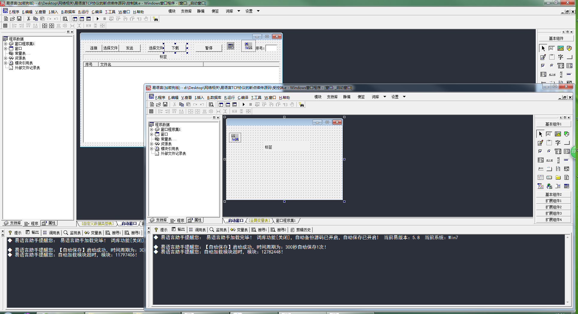Viewport: 578px width, 314px height.
Task: Open F.程序 menu in back window
Action: [14, 12]
